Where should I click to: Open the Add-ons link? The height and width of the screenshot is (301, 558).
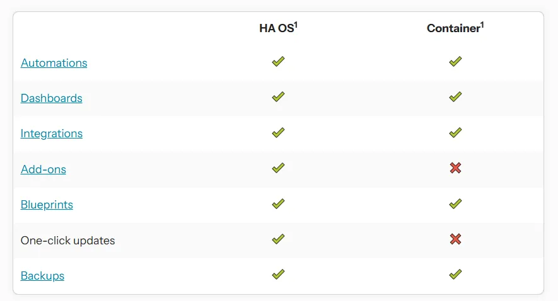44,169
